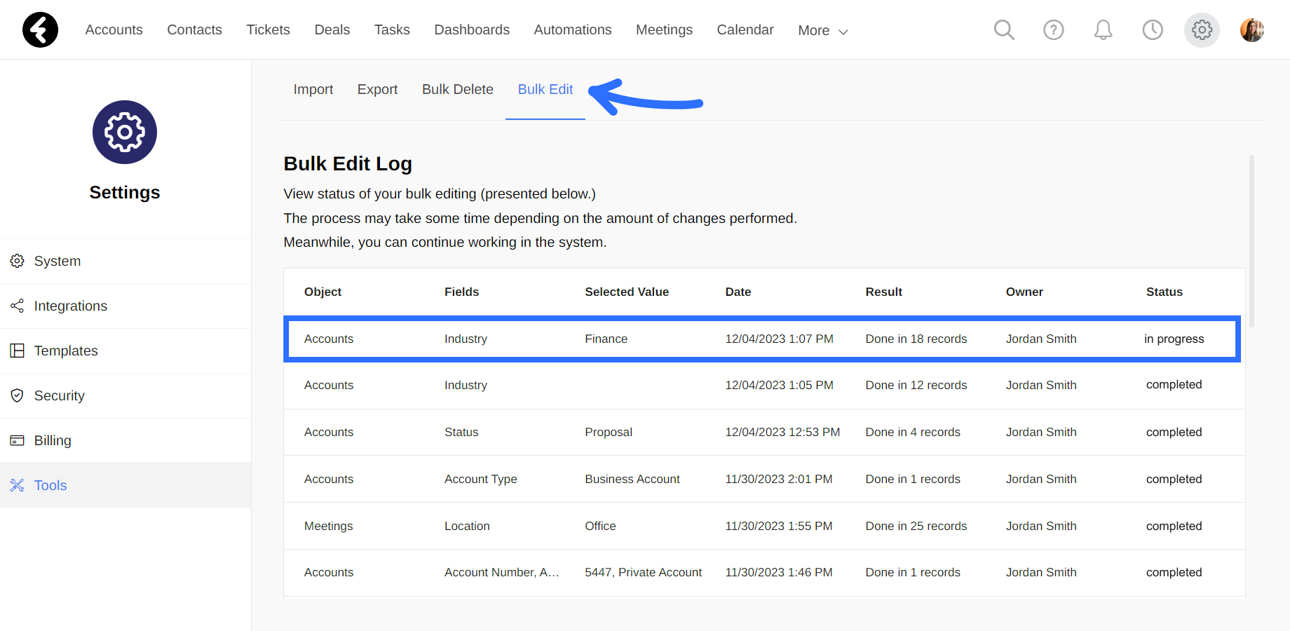Click the Date column header

pyautogui.click(x=738, y=292)
